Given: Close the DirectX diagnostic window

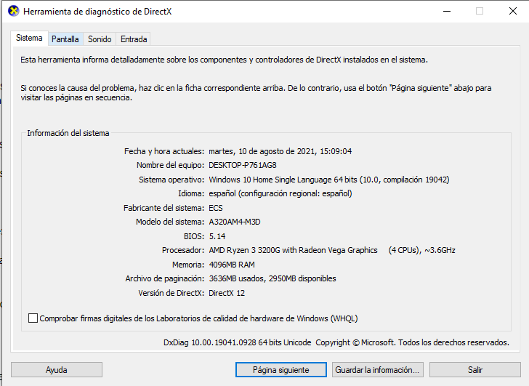Looking at the screenshot, I should (x=513, y=11).
